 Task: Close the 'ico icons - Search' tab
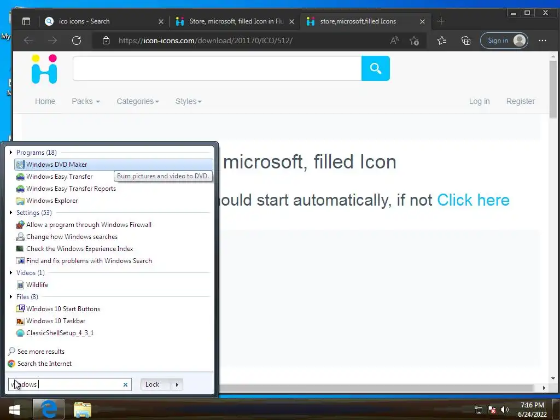click(161, 21)
